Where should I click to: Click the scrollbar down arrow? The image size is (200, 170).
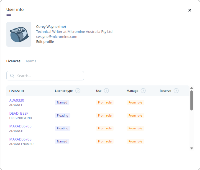191,148
